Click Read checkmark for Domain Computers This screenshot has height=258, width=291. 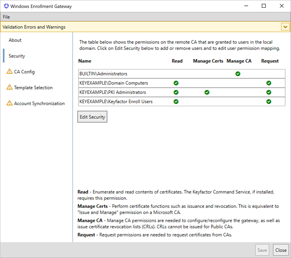(x=176, y=83)
